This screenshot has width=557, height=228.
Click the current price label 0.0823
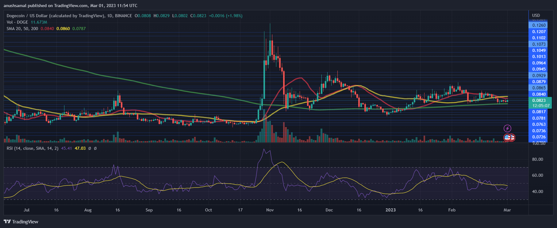tap(539, 100)
